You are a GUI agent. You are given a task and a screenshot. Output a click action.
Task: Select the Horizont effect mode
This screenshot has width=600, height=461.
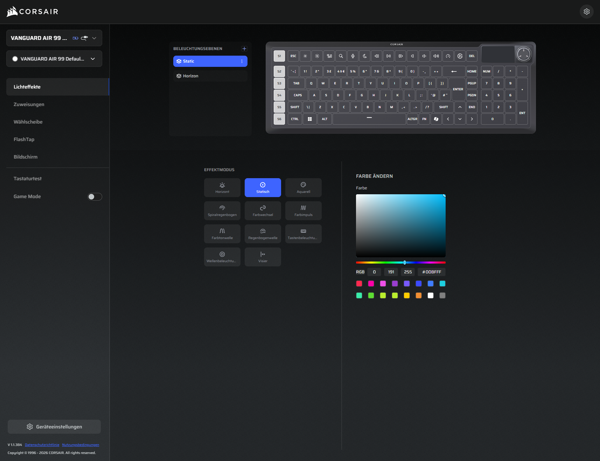(x=222, y=188)
